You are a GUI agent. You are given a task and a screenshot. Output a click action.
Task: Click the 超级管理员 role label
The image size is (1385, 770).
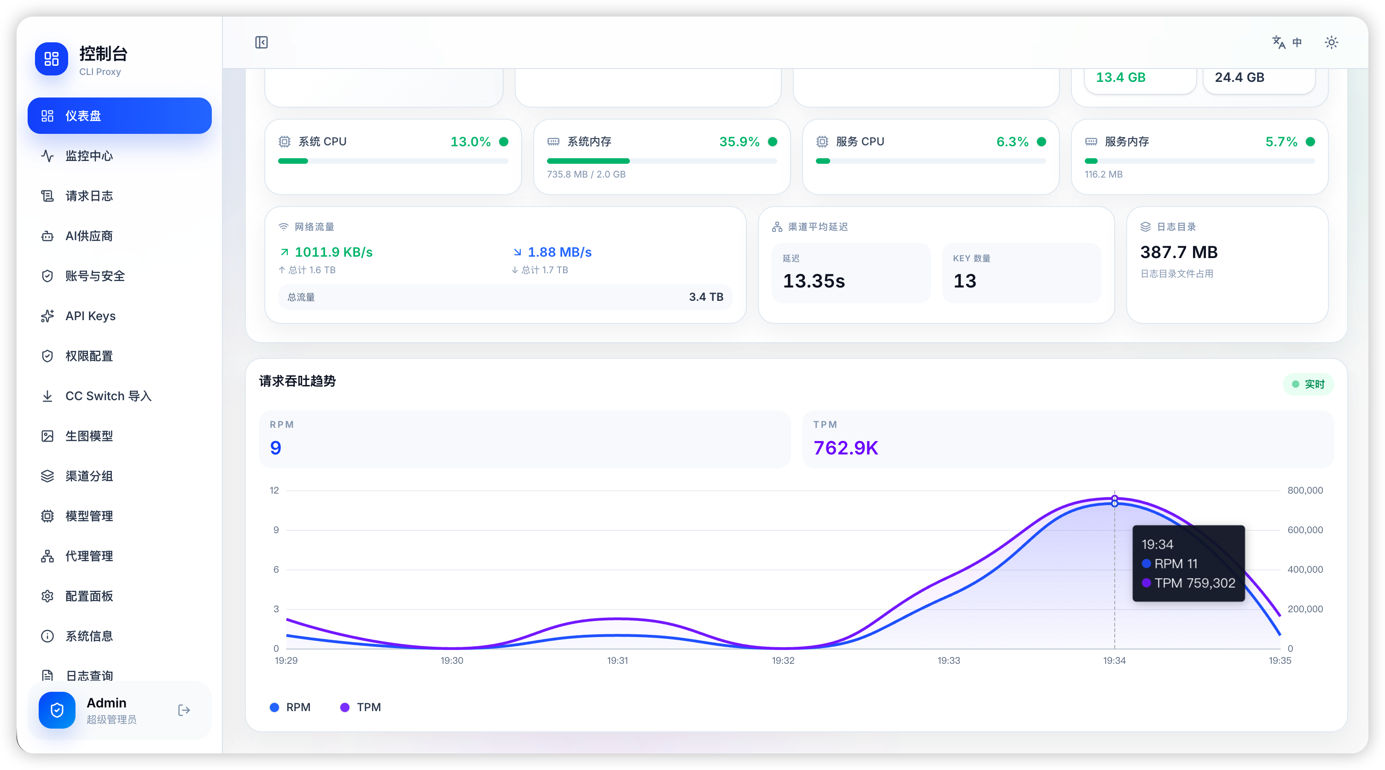click(x=111, y=719)
